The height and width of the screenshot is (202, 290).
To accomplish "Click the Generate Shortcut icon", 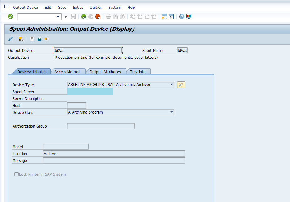I will tap(171, 17).
